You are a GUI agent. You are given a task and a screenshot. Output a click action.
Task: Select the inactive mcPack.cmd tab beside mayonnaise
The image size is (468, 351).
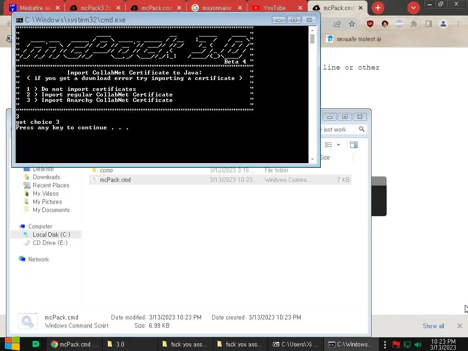156,8
